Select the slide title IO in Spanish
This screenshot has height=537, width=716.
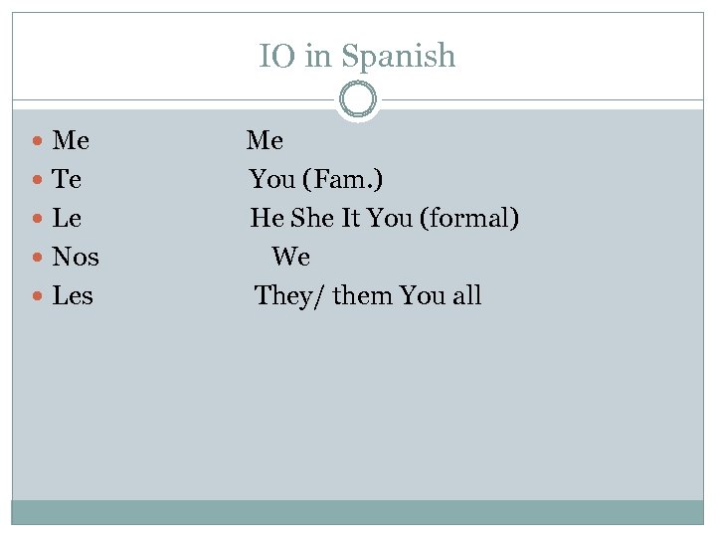coord(357,56)
